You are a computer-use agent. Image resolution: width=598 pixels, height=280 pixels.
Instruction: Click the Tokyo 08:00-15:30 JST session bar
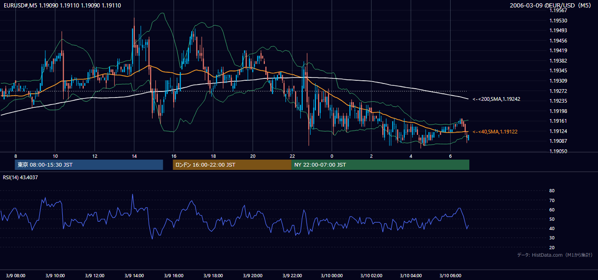pyautogui.click(x=89, y=165)
